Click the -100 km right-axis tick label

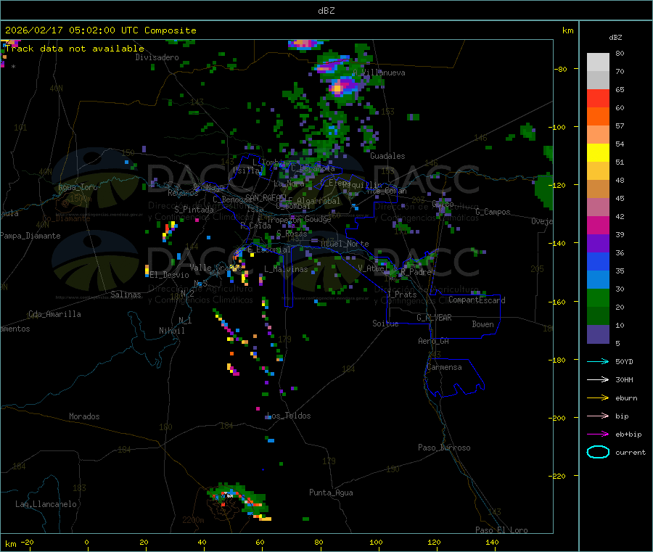(x=557, y=127)
